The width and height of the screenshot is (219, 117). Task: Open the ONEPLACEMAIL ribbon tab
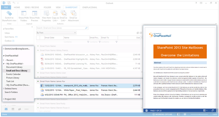90,7
